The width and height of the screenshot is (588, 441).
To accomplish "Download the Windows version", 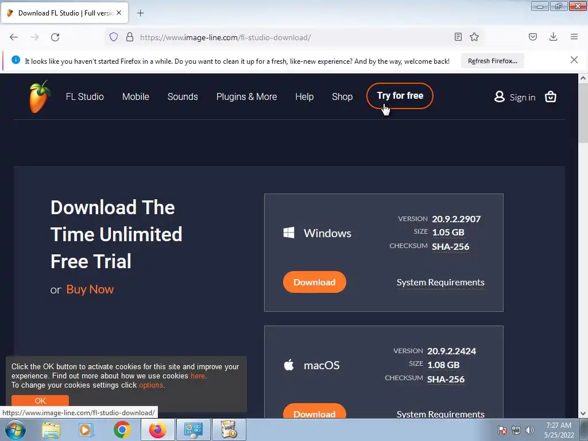I will tap(314, 282).
